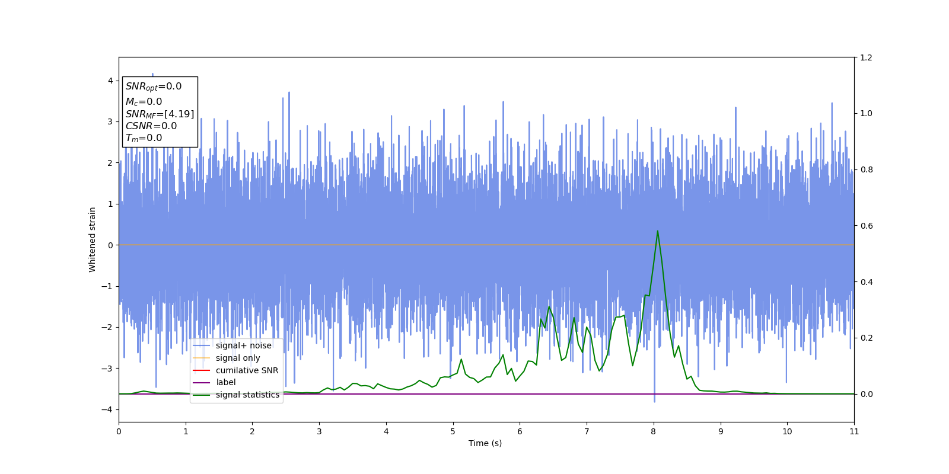Click the 'signal statistics' legend entry

247,395
